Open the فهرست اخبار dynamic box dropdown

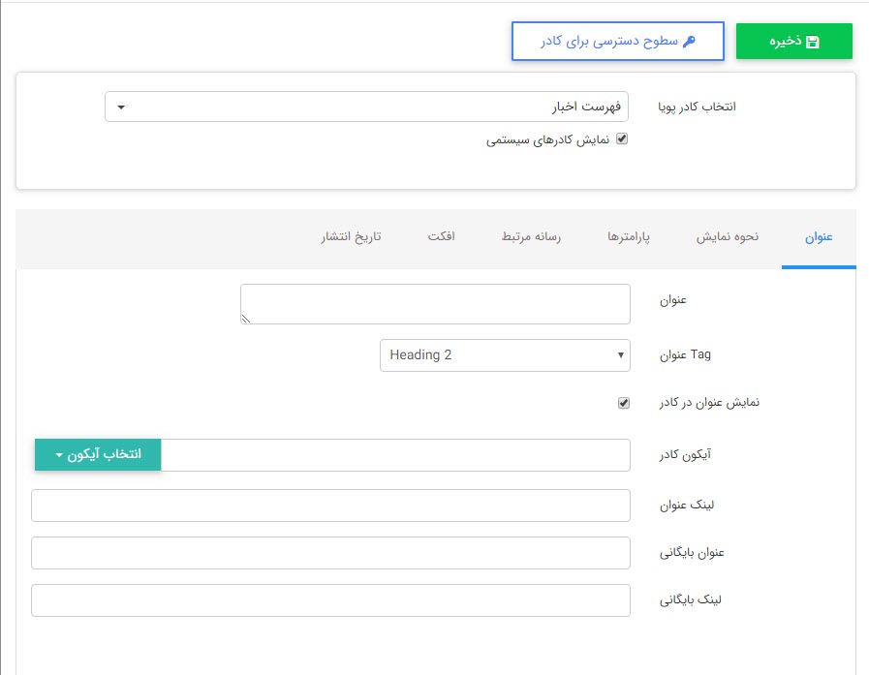(x=365, y=107)
